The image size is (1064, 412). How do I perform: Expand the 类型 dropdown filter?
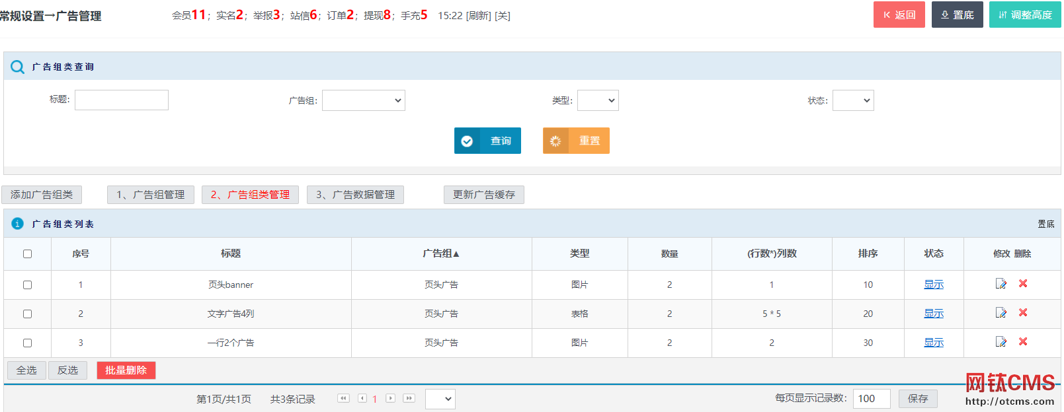598,100
